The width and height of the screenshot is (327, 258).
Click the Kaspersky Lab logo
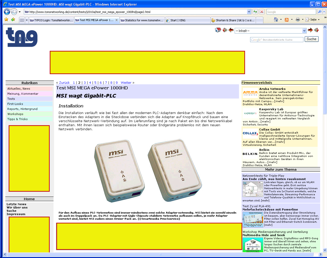(x=250, y=113)
